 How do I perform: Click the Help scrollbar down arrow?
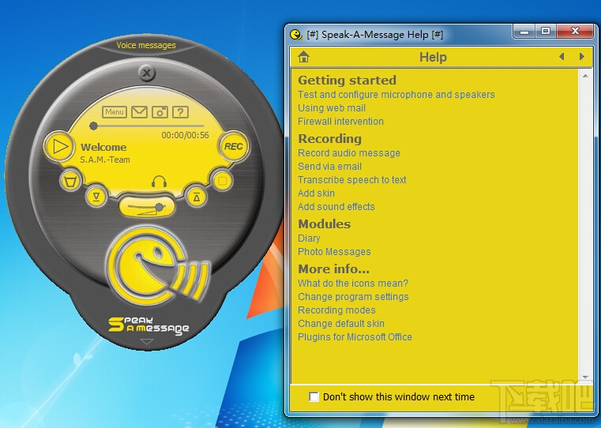[585, 377]
